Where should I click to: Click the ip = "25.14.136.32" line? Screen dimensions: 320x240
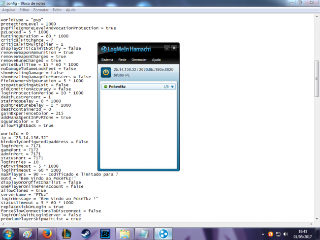pos(25,138)
